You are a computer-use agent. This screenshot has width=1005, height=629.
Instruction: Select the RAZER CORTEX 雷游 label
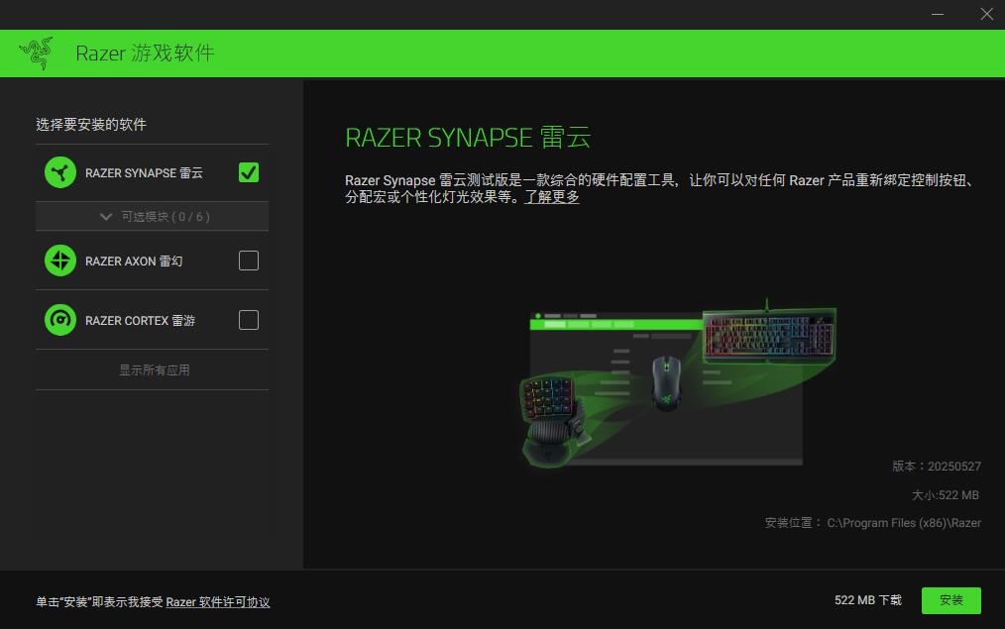pyautogui.click(x=141, y=320)
